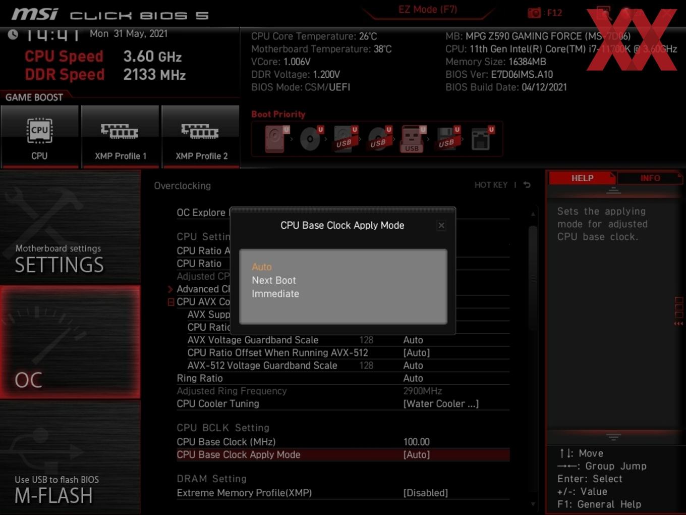
Task: Enable GAME BOOST CPU button
Action: pyautogui.click(x=39, y=136)
